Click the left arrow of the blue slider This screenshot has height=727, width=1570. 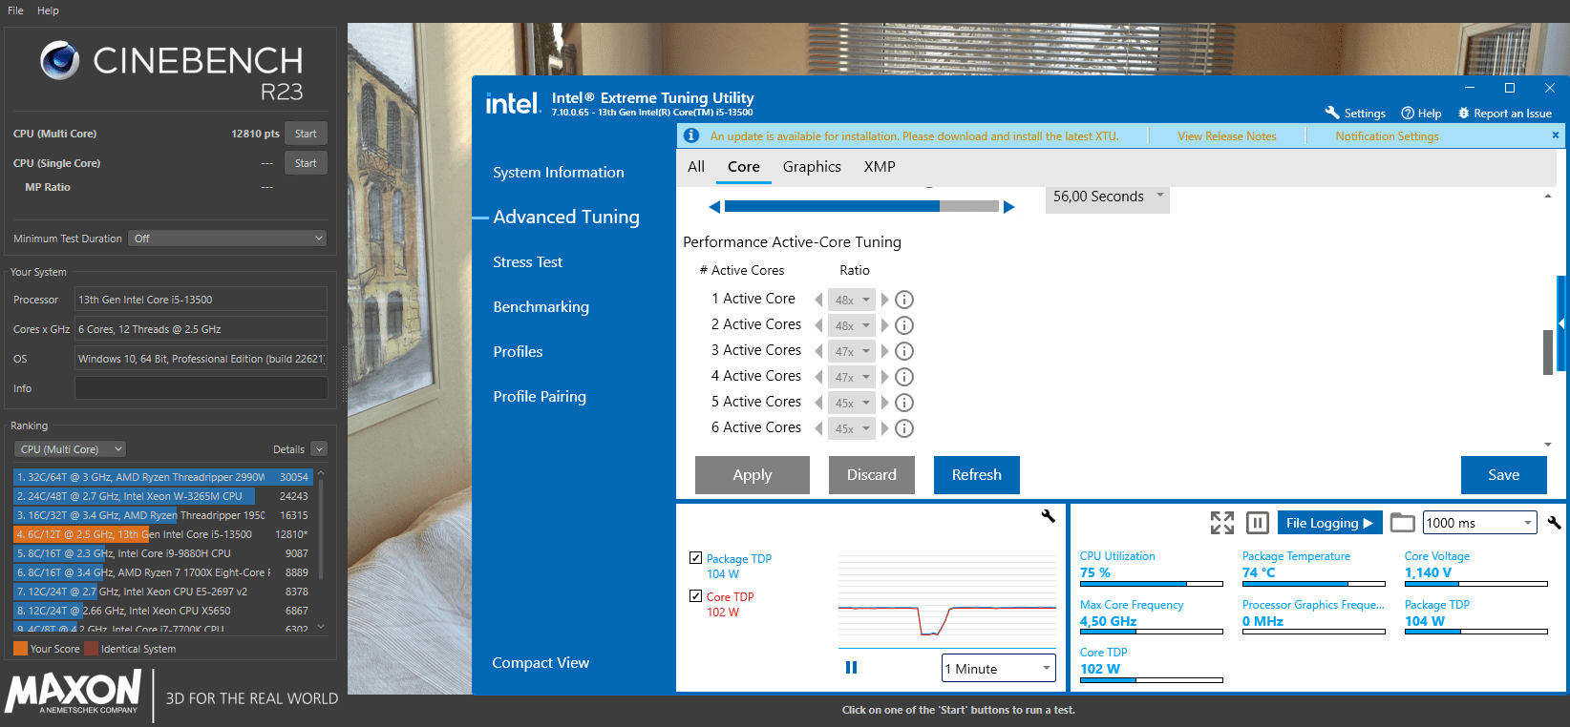coord(714,206)
